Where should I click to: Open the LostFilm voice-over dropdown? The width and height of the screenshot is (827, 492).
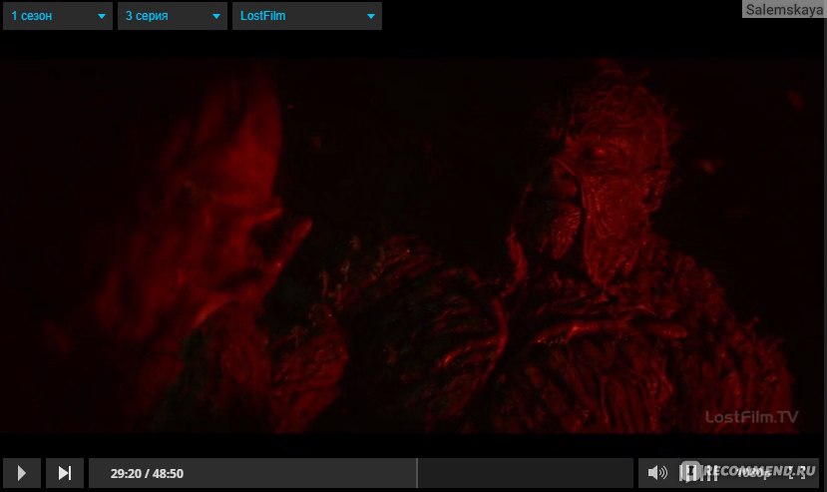[x=307, y=16]
